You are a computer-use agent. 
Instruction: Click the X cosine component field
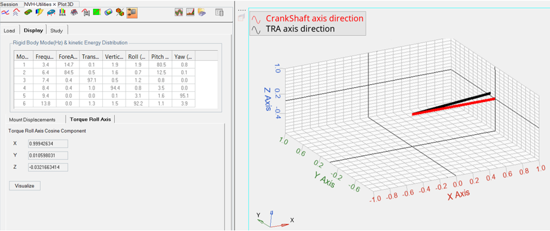pos(48,143)
